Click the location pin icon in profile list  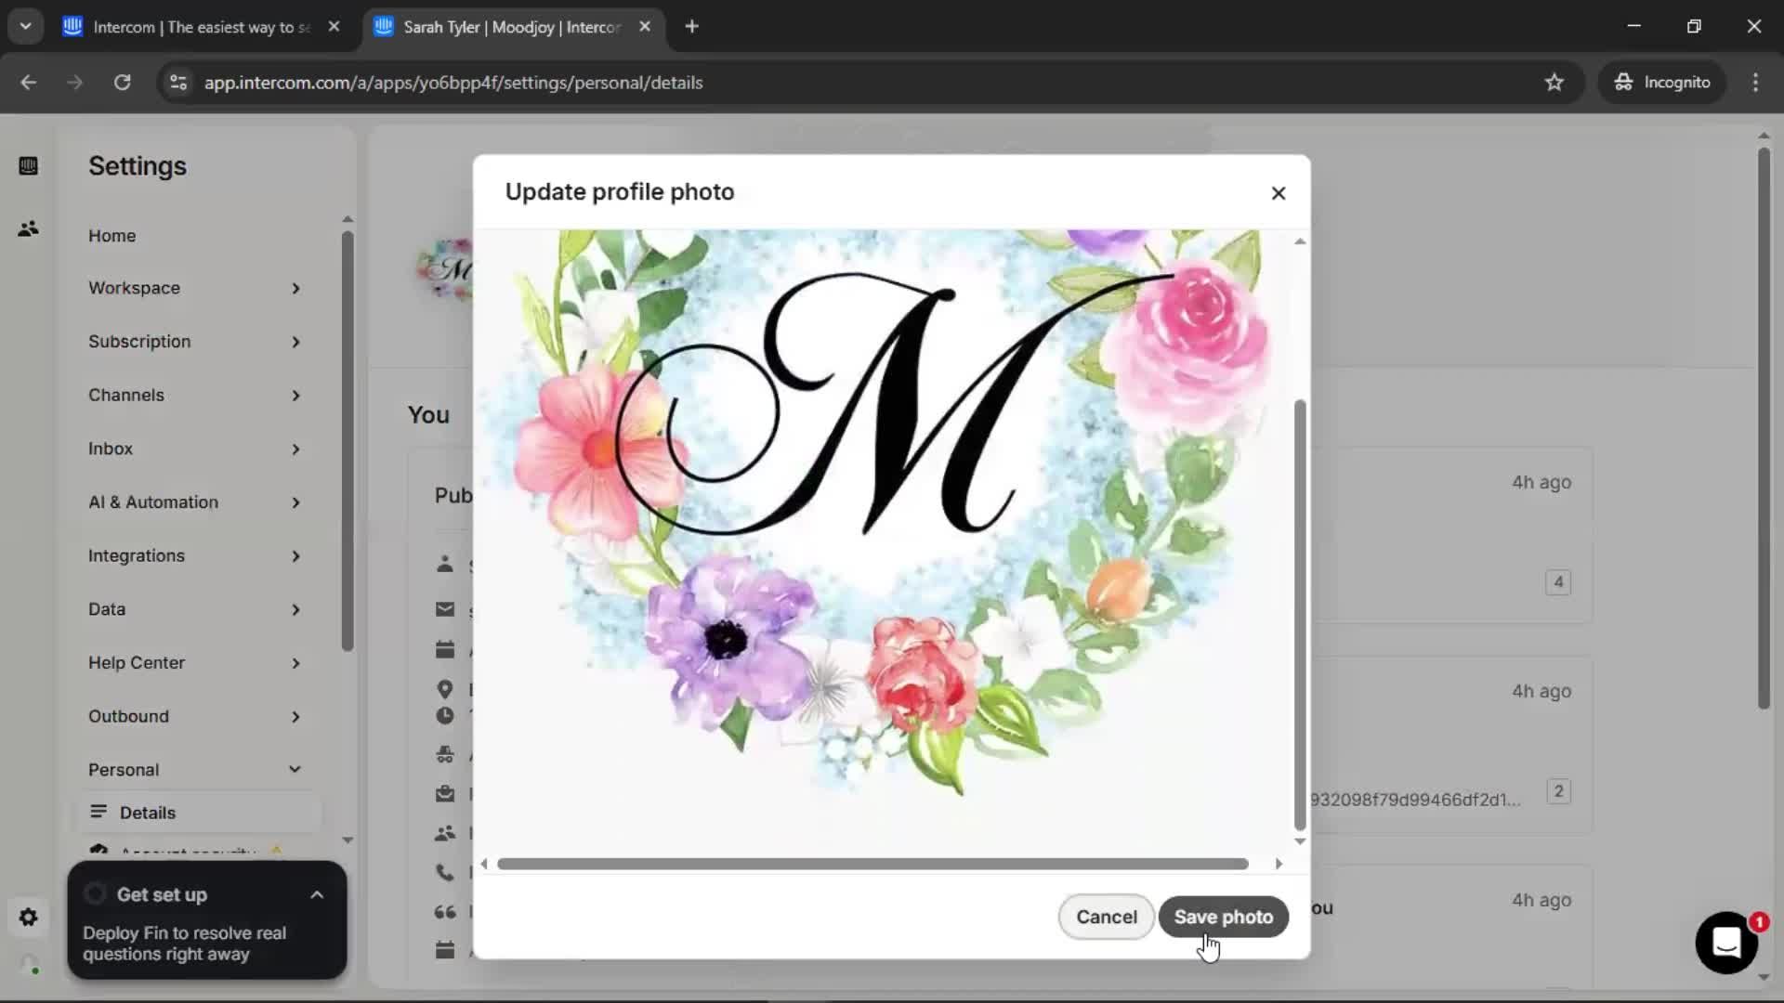(445, 689)
